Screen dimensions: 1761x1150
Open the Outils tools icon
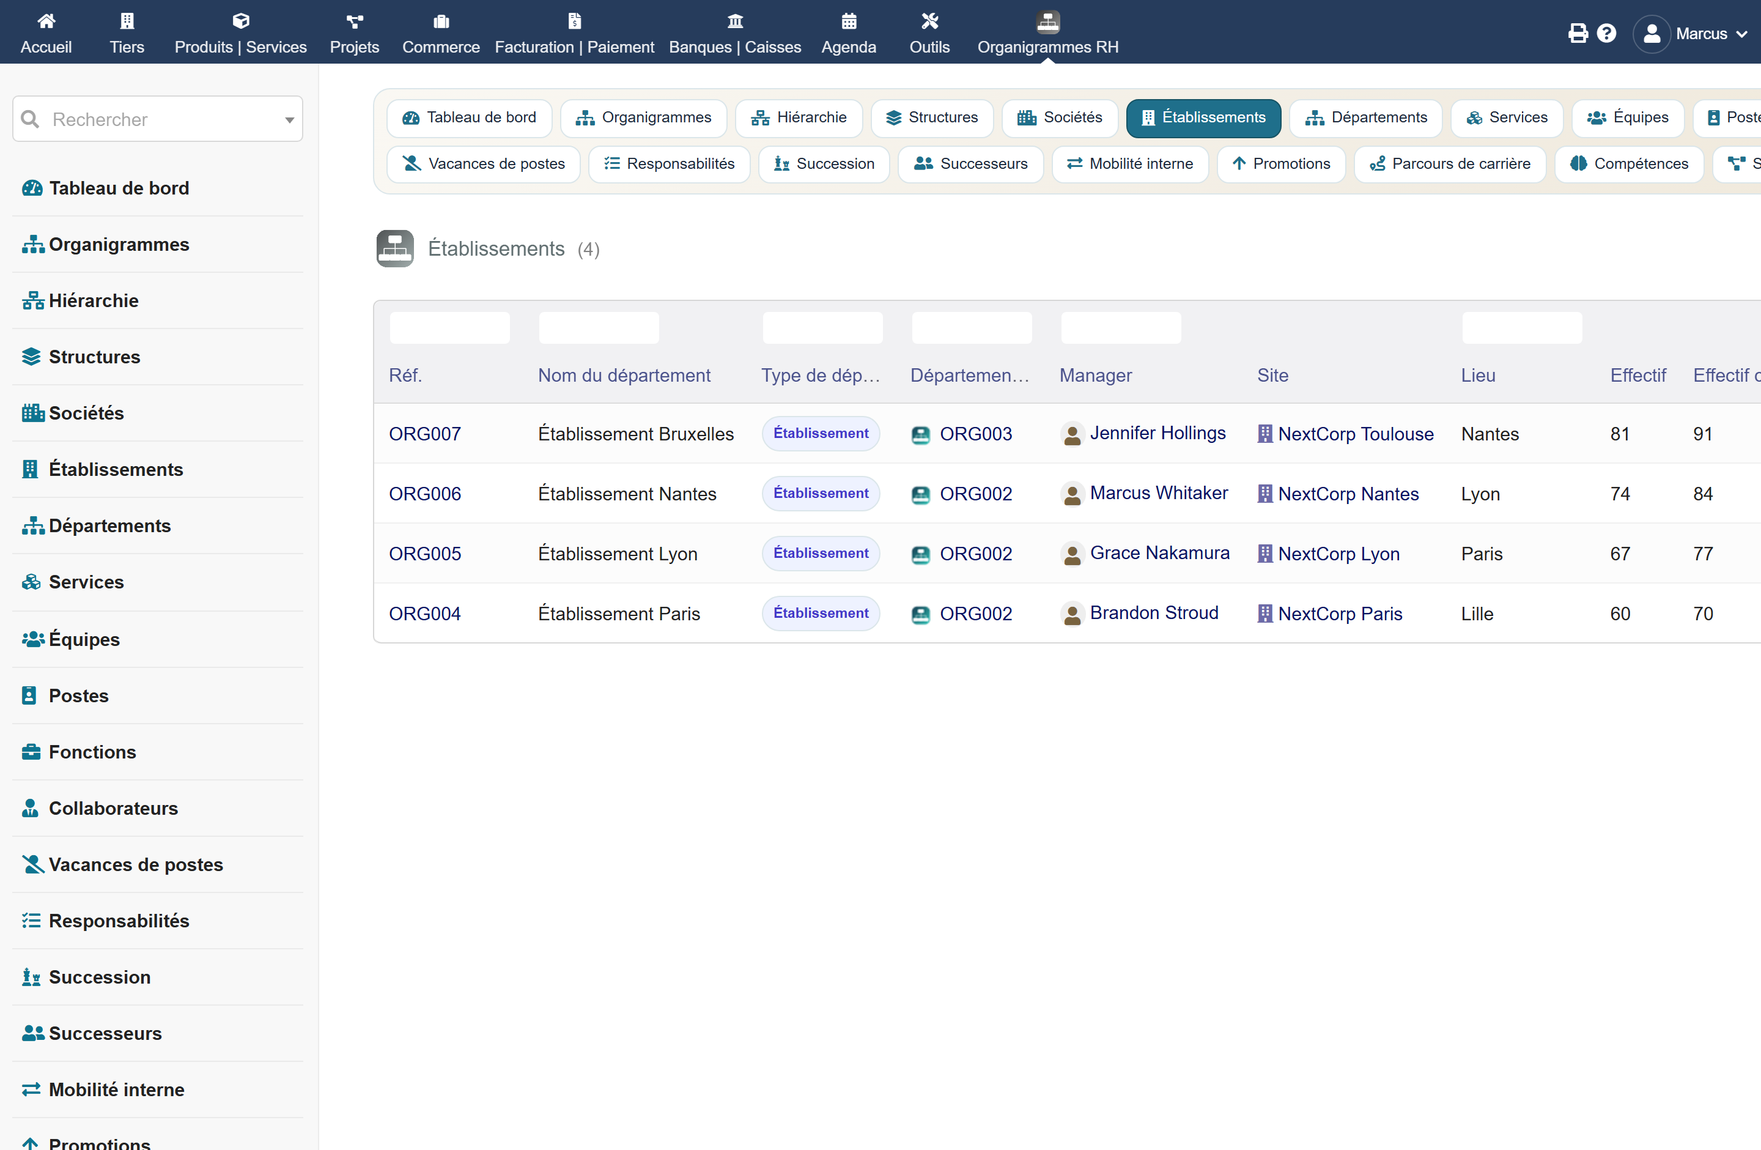point(929,21)
